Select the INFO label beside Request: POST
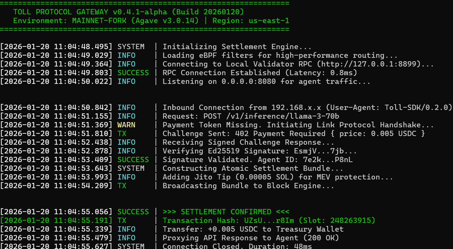The image size is (453, 249). point(126,116)
